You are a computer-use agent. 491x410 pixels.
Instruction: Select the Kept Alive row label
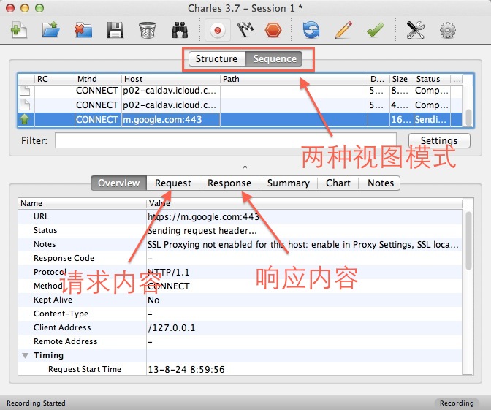tap(53, 300)
